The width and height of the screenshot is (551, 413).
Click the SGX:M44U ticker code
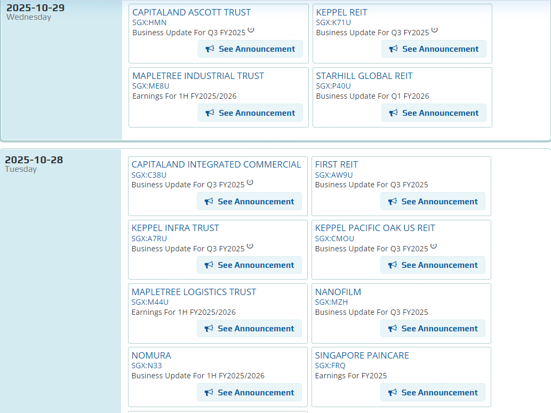coord(150,302)
